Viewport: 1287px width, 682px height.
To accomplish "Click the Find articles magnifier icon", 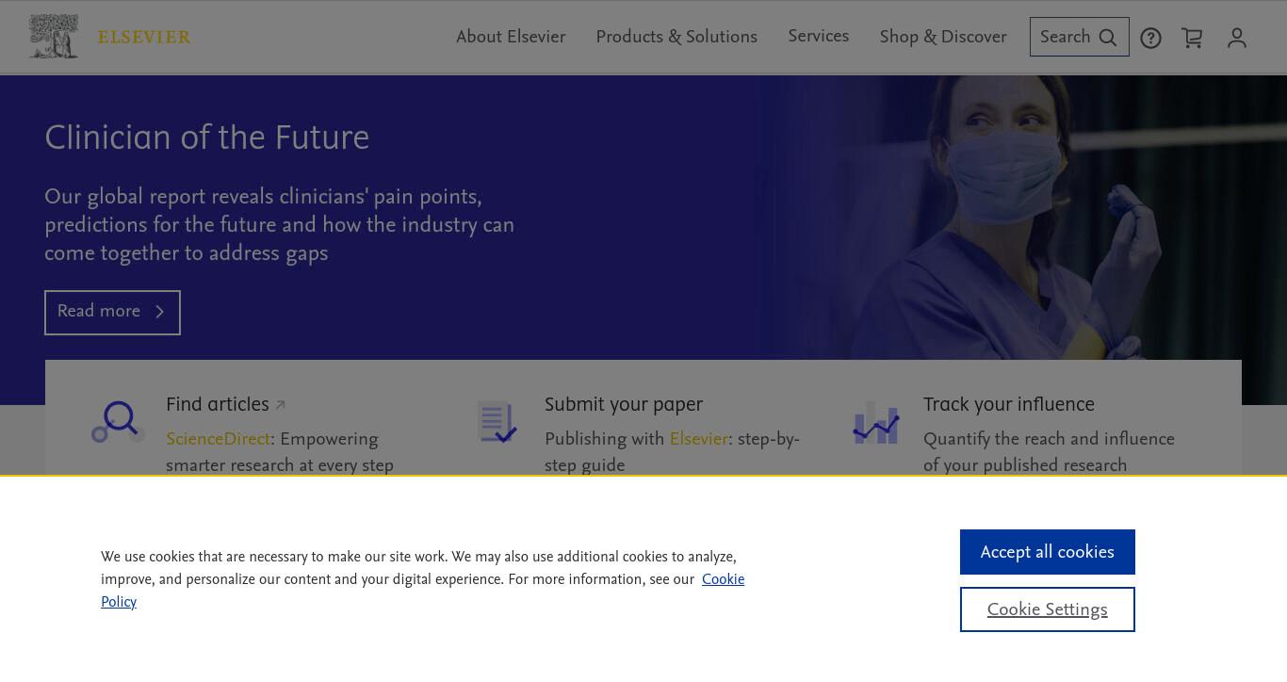I will coord(119,421).
